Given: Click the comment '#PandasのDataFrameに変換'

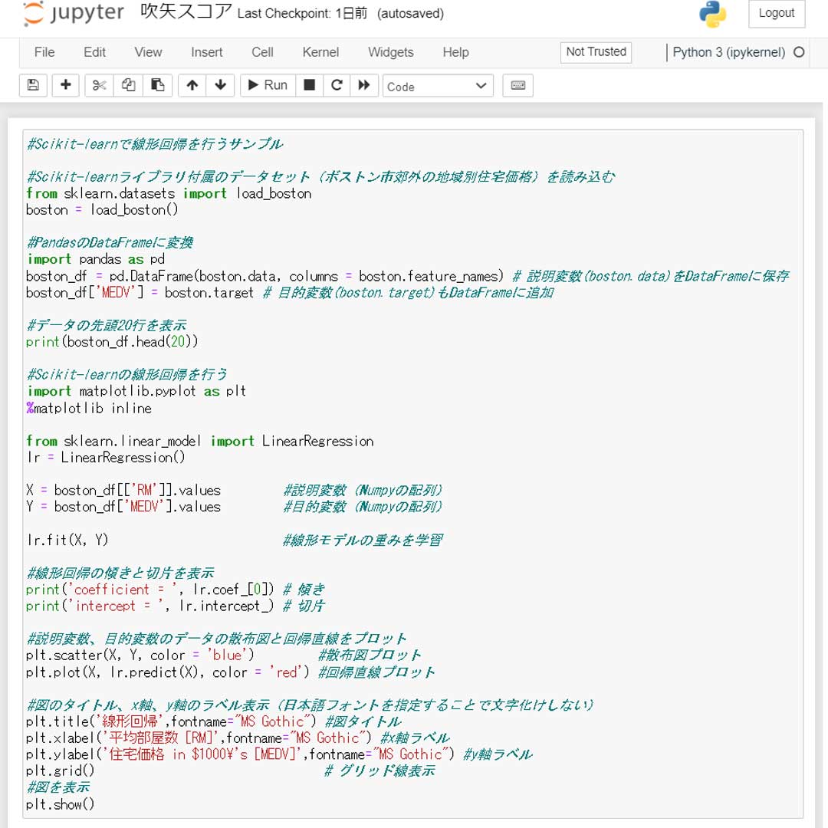Looking at the screenshot, I should tap(110, 243).
